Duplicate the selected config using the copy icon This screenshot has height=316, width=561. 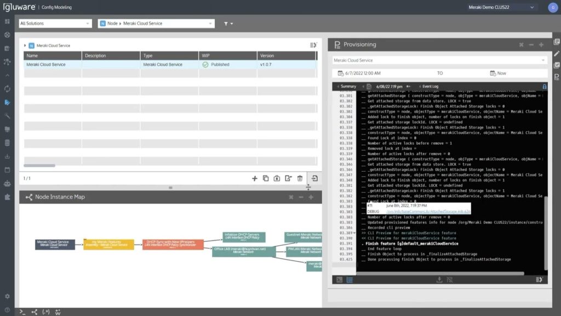[266, 178]
